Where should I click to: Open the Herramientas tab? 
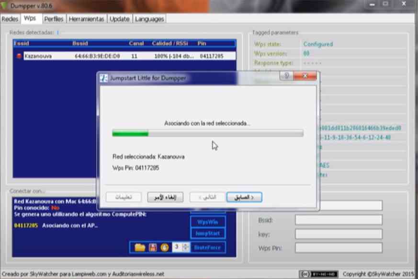click(86, 19)
